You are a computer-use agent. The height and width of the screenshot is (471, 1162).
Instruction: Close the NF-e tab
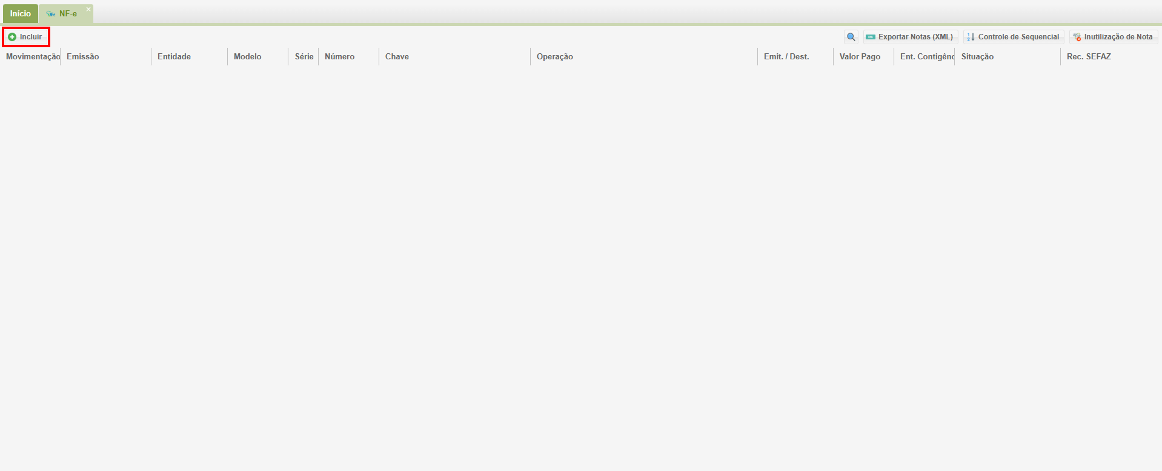(x=88, y=9)
